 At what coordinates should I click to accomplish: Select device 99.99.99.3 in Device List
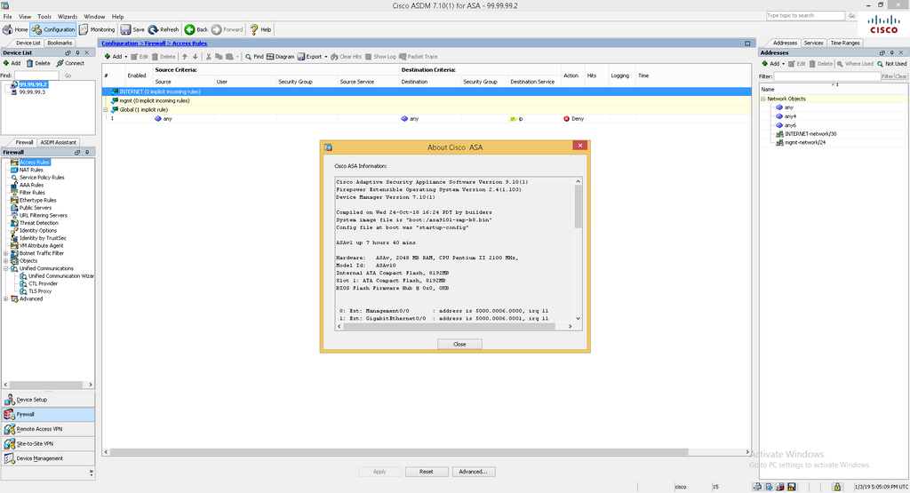32,92
